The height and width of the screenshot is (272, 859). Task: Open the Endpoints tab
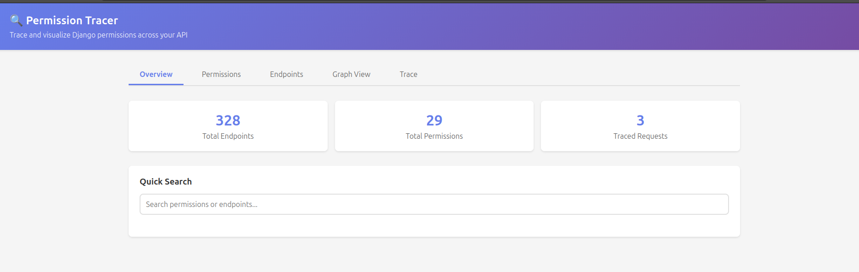point(286,74)
